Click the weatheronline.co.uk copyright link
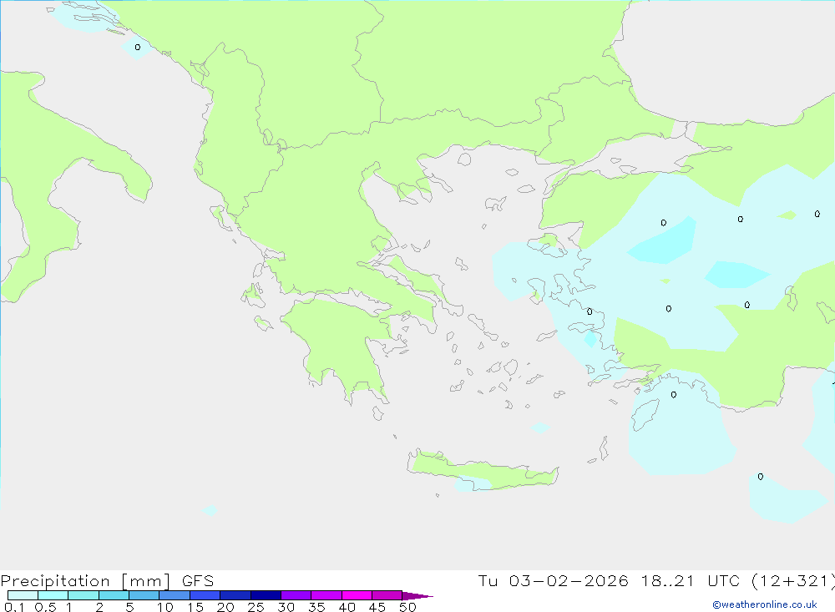Screen dimensions: 835x612 point(765,604)
